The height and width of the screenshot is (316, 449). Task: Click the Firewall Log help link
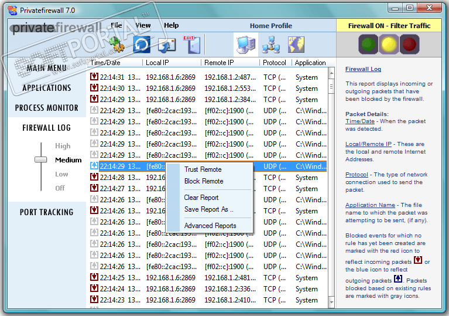point(363,69)
